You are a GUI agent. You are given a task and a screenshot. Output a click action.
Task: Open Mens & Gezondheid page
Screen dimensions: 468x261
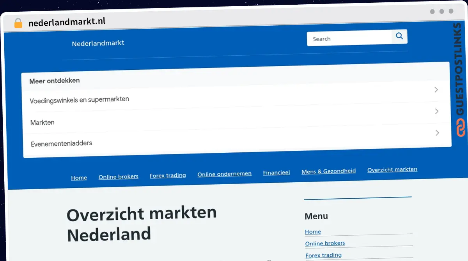[x=328, y=171]
